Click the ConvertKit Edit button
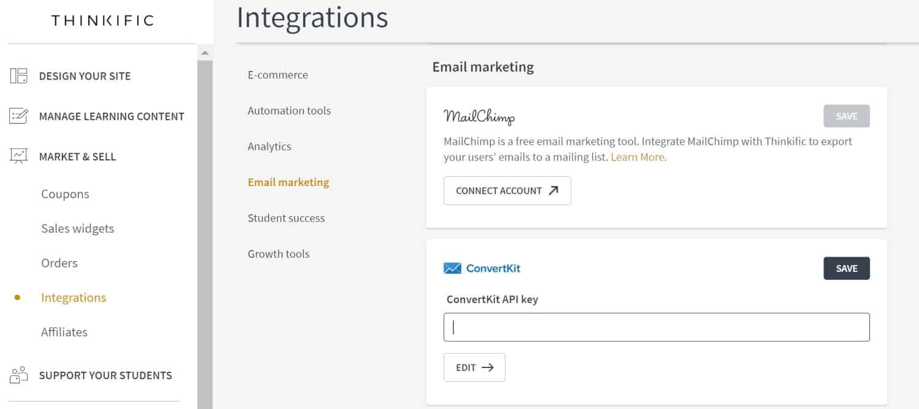Viewport: 919px width, 409px height. coord(474,367)
